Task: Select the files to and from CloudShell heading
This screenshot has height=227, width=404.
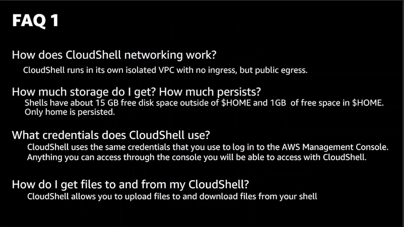Action: (130, 184)
